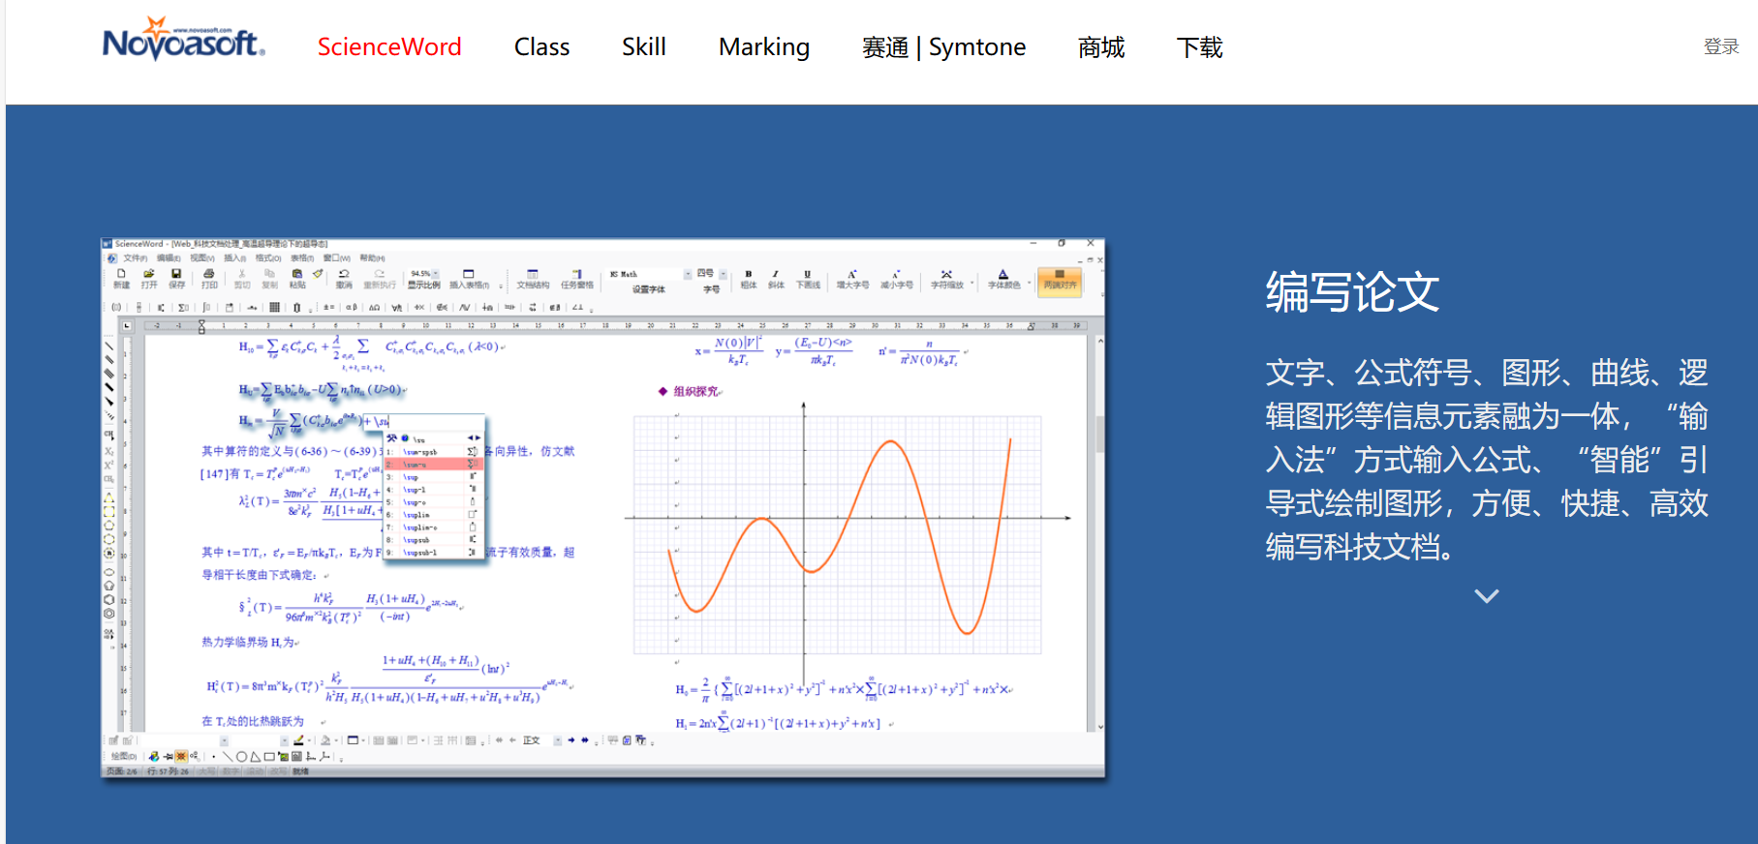Toggle 粗体 bold in the screenshot
This screenshot has height=844, width=1758.
click(749, 279)
